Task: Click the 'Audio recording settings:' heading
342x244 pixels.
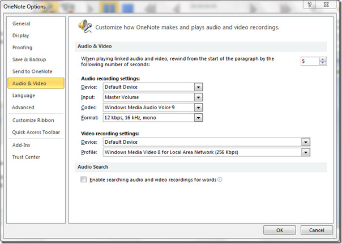Action: click(110, 79)
